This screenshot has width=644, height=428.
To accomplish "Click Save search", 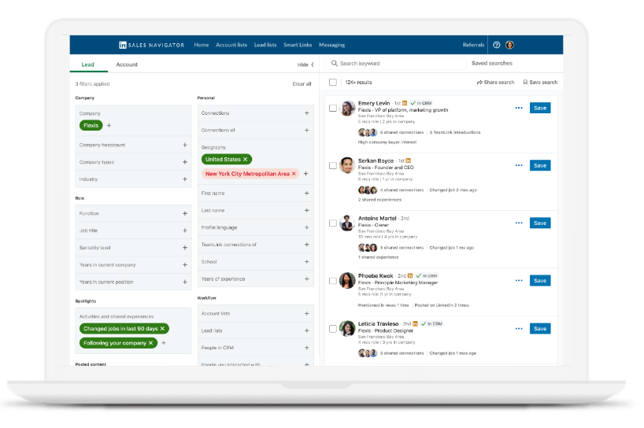I will [540, 83].
